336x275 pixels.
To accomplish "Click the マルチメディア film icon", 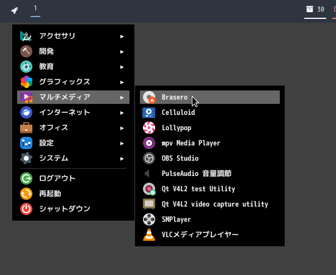I will click(26, 97).
